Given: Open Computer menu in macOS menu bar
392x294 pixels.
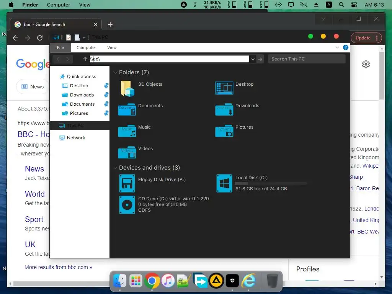Looking at the screenshot, I should (59, 5).
